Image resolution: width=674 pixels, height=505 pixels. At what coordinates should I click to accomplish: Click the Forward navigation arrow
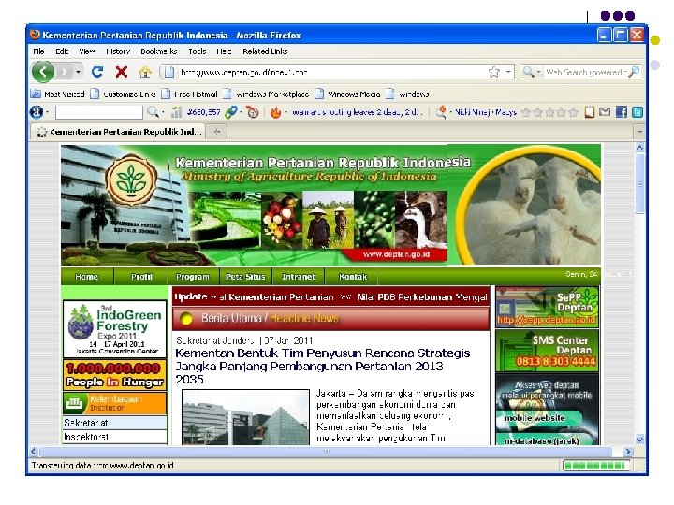65,72
